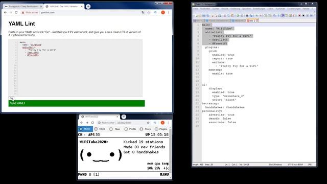327x184 pixels.
Task: Click the black Stop Recording icon in Notepad++
Action: click(x=303, y=16)
